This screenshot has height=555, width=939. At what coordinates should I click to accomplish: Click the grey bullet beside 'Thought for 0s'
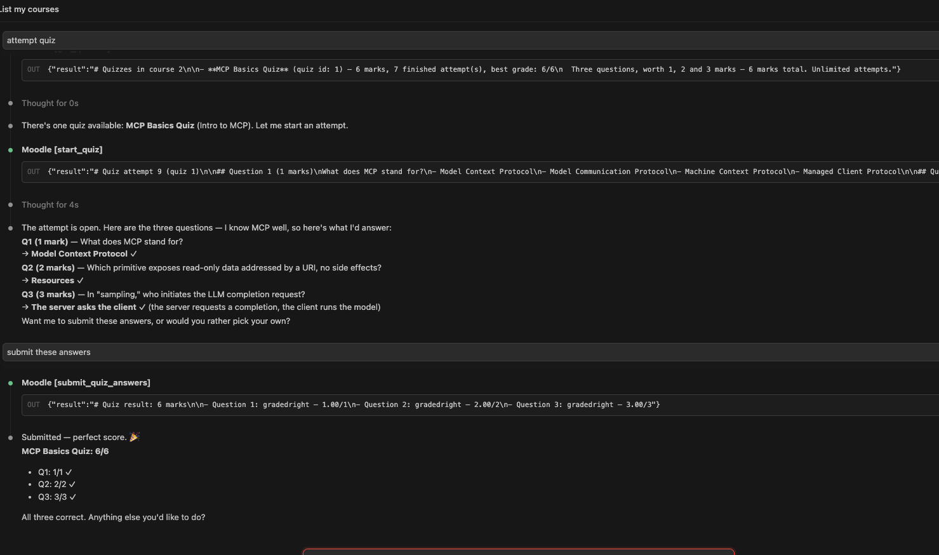10,104
